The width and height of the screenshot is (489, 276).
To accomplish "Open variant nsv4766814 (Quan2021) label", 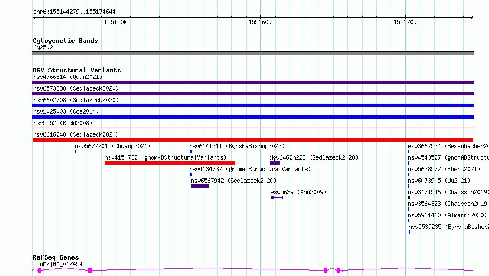I will [68, 77].
